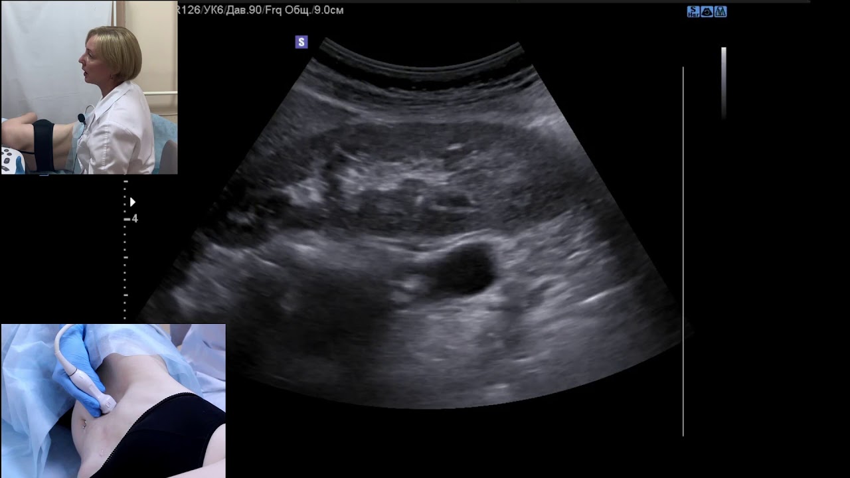Click the S Har harmonic imaging icon
This screenshot has width=850, height=478.
[693, 11]
